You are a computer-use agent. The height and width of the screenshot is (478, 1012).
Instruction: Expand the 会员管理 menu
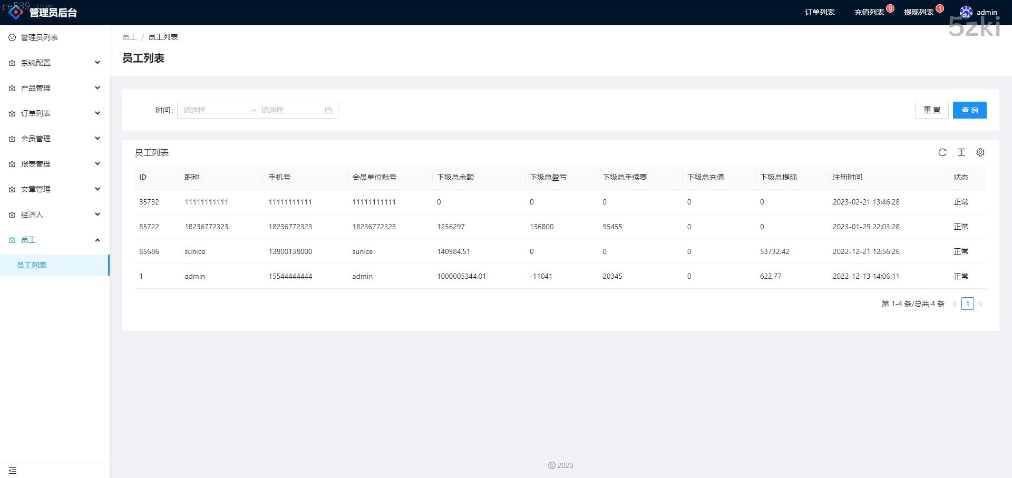pyautogui.click(x=55, y=139)
